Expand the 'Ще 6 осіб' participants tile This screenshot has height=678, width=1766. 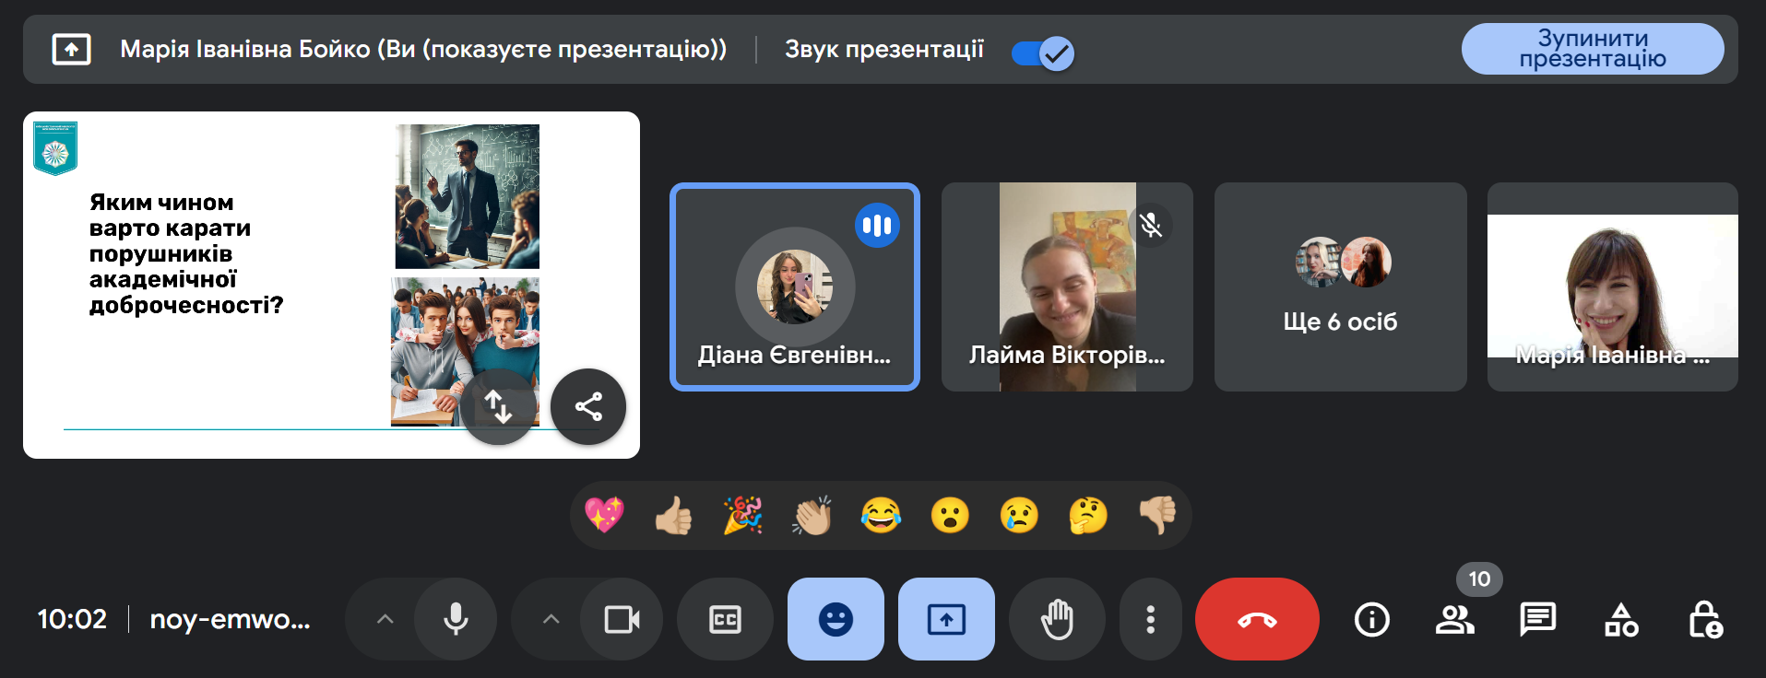point(1340,286)
